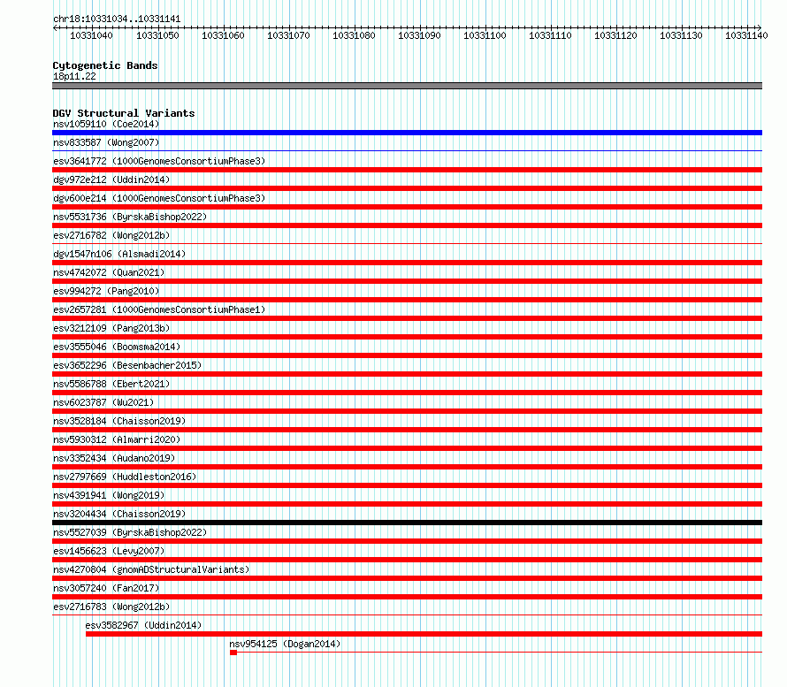Click ruler position 10331120
This screenshot has width=787, height=687.
point(615,35)
